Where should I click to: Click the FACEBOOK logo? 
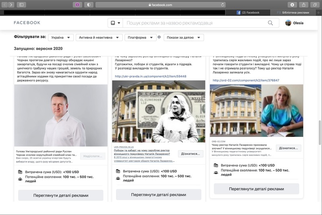[x=27, y=23]
